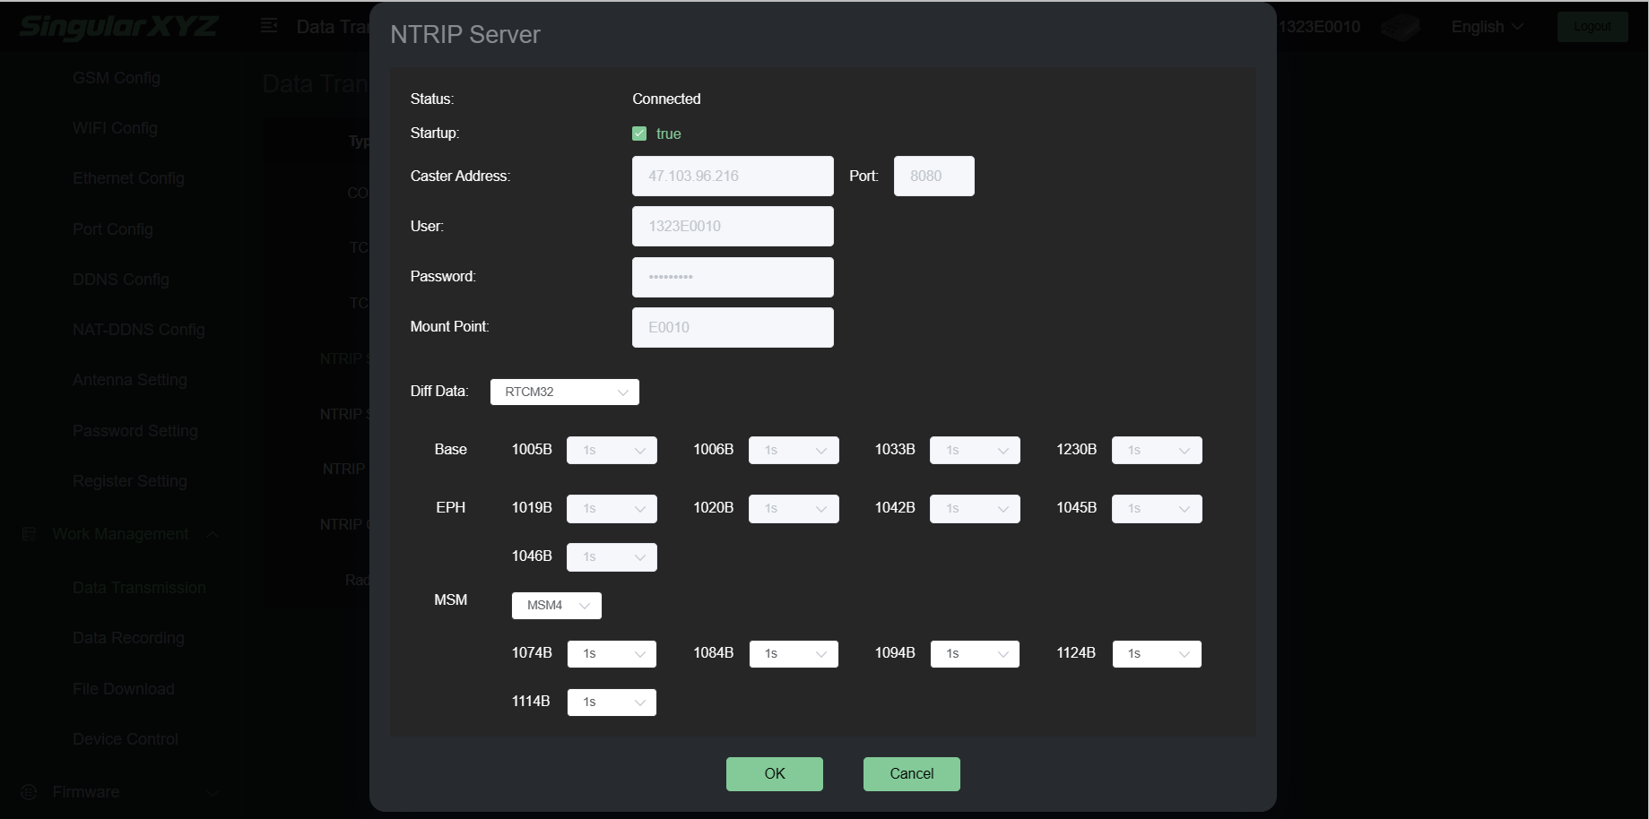This screenshot has width=1649, height=819.
Task: Open Data Recording in the sidebar
Action: pyautogui.click(x=128, y=638)
